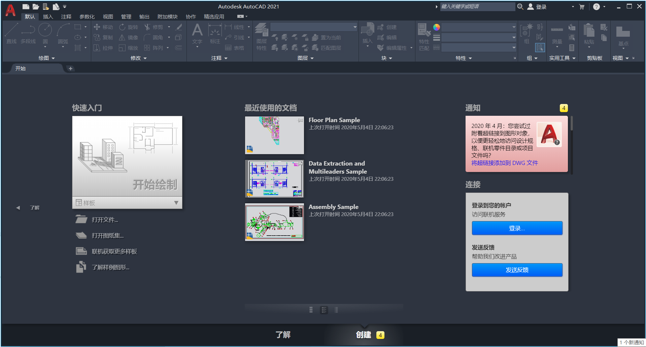
Task: Select the 圆 circle tool
Action: pyautogui.click(x=45, y=33)
